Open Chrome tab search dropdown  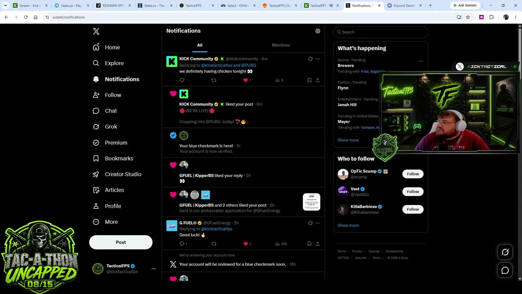point(5,6)
